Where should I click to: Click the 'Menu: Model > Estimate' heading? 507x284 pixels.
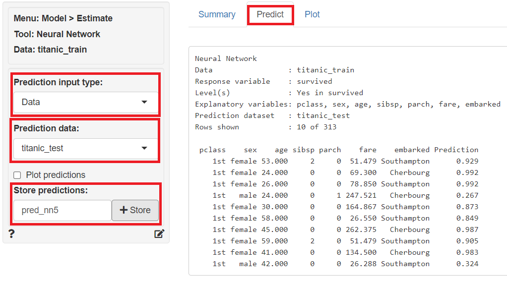[x=63, y=18]
